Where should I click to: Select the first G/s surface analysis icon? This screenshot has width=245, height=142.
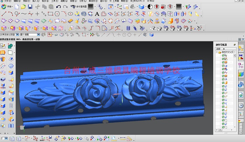[166, 28]
